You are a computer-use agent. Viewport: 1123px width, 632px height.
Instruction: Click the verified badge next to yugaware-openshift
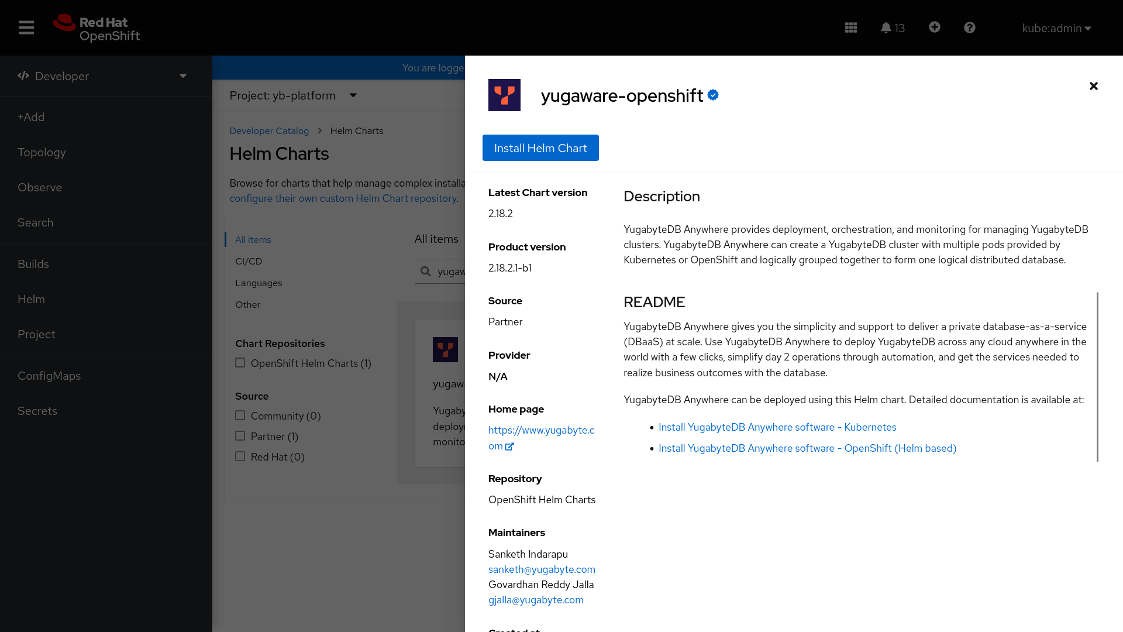tap(713, 95)
